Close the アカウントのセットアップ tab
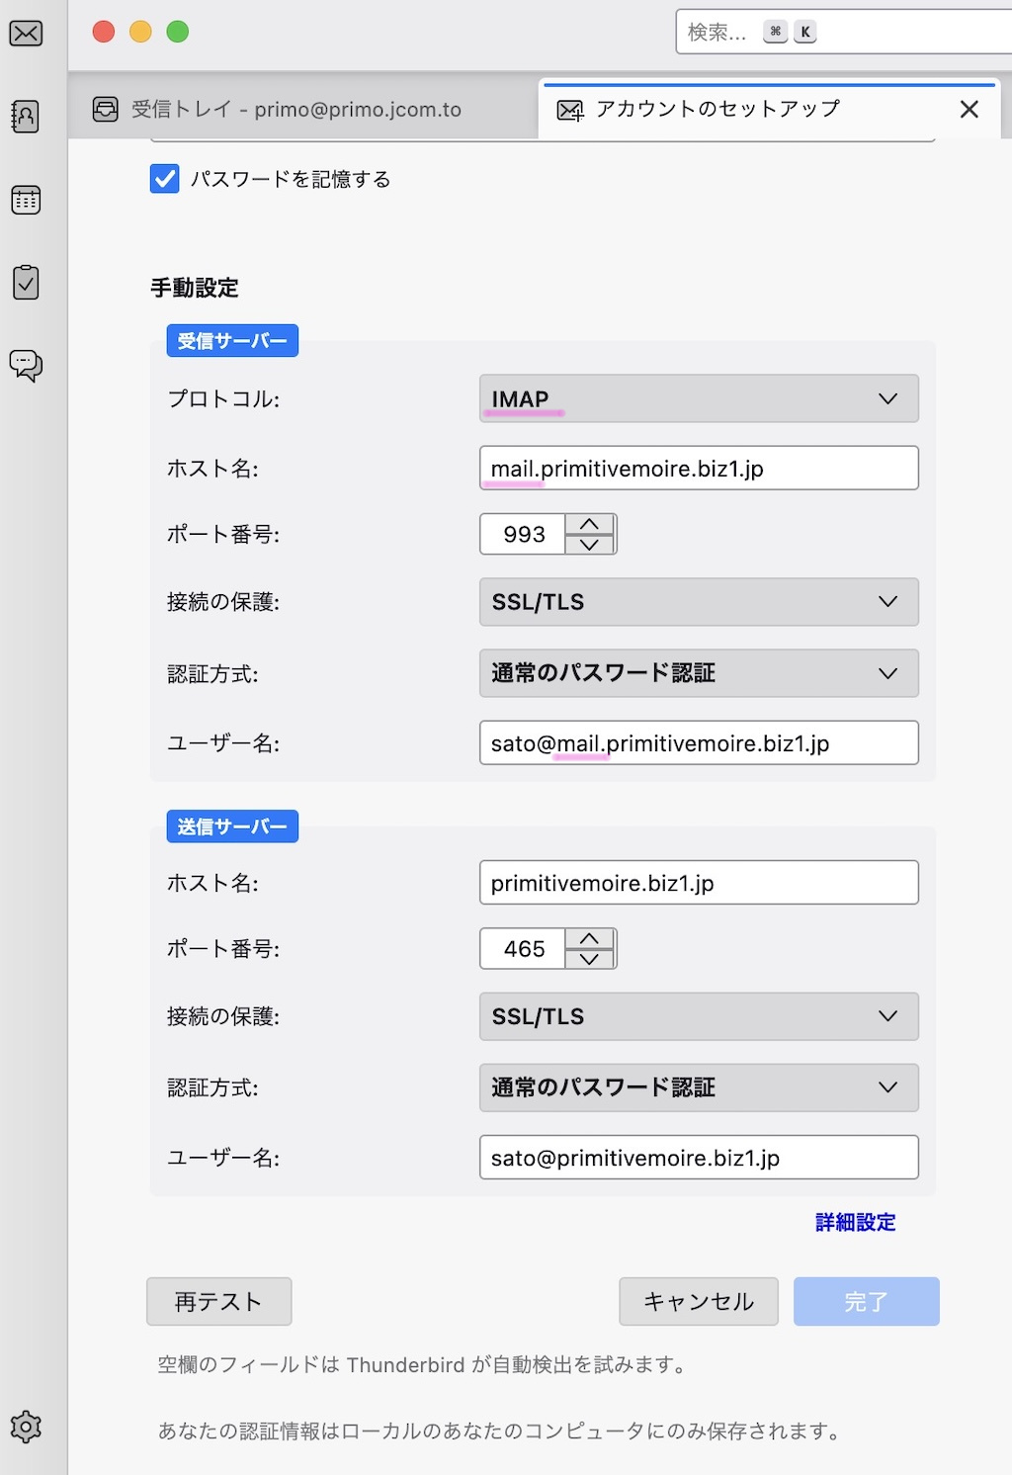Screen dimensions: 1012x1475 [969, 110]
